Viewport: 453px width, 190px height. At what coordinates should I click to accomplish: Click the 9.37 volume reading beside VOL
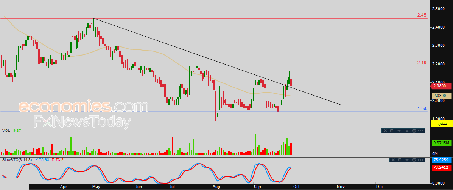17,131
